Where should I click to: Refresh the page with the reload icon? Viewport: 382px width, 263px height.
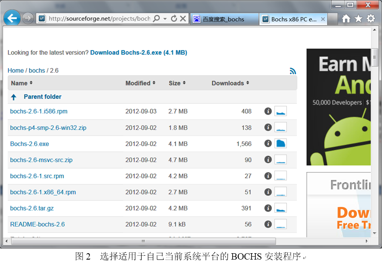174,19
